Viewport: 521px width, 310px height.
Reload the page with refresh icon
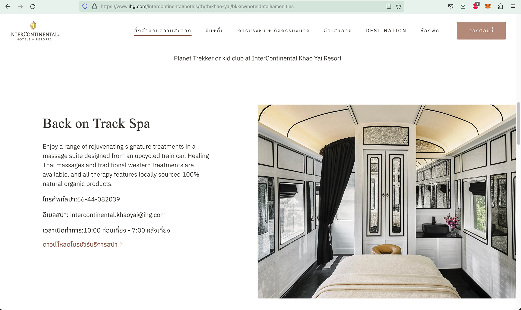33,6
